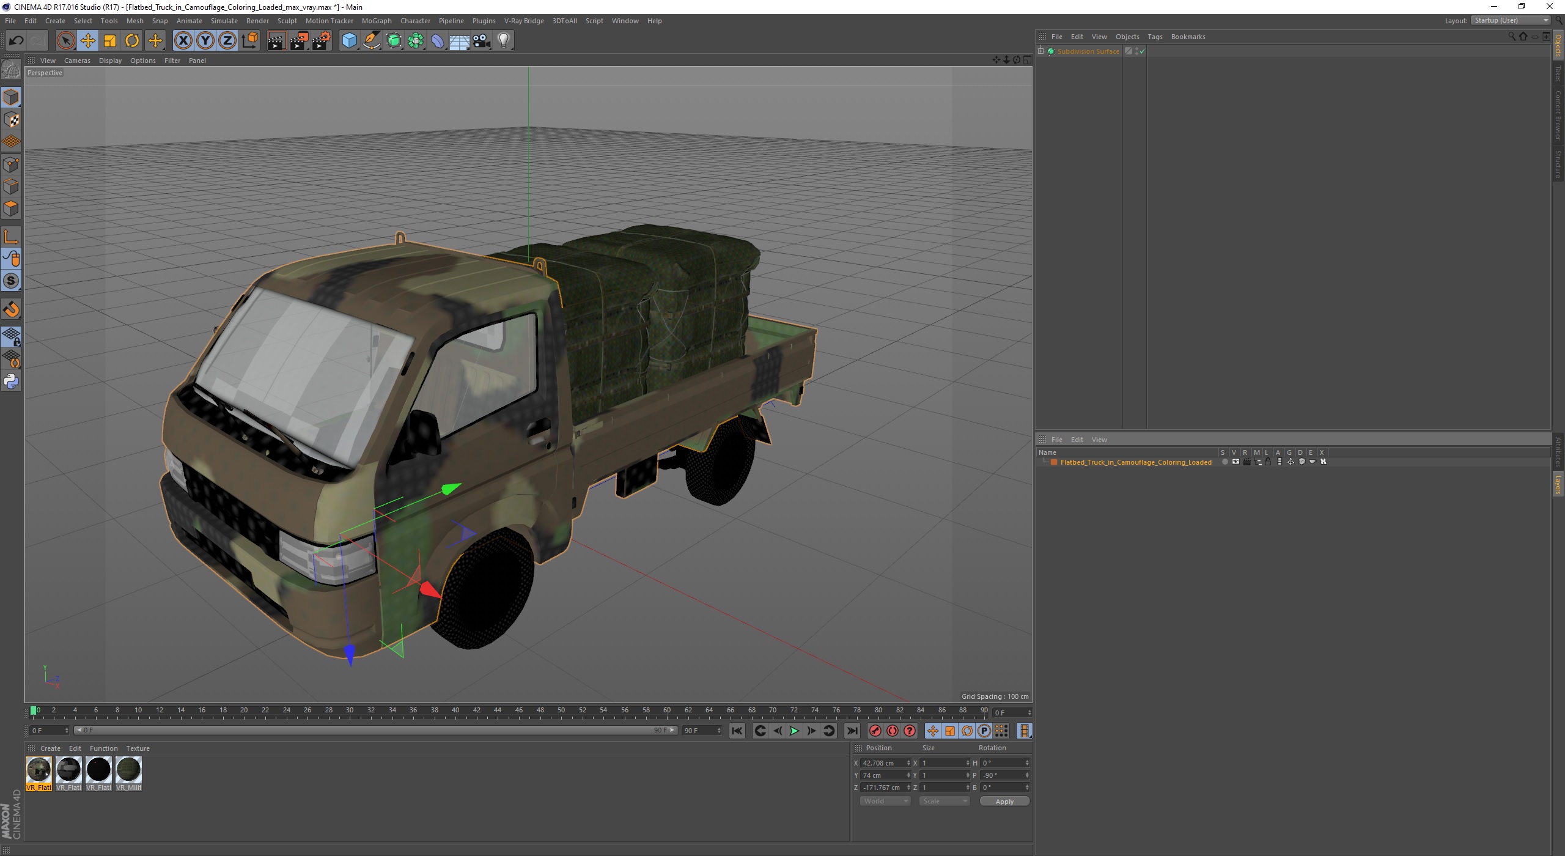Toggle Enable Snap icon in left sidebar
This screenshot has width=1565, height=856.
tap(11, 309)
